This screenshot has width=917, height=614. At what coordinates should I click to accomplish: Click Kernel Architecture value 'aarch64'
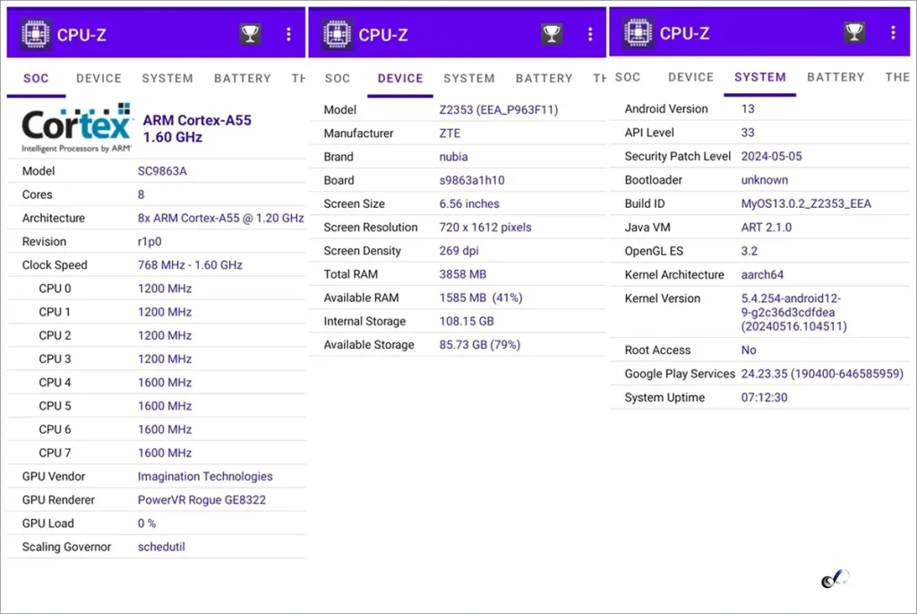click(x=762, y=274)
